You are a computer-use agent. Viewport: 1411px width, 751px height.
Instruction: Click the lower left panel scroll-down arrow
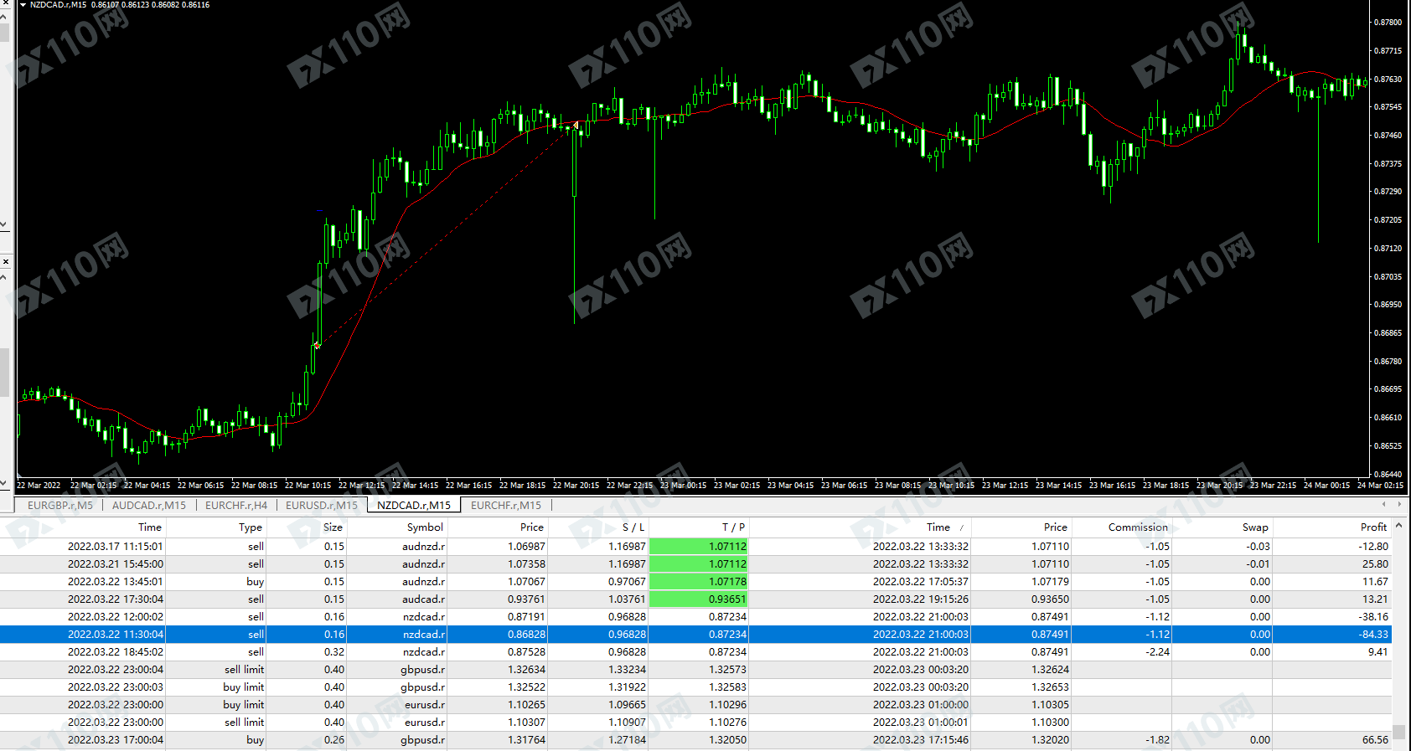pos(4,483)
